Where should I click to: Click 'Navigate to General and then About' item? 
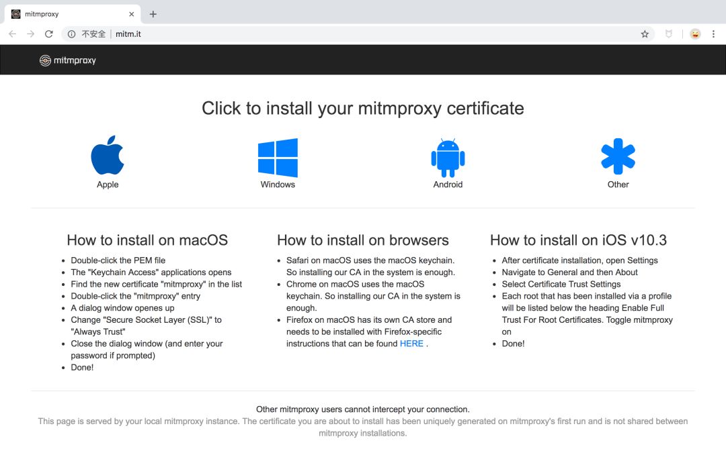coord(569,272)
